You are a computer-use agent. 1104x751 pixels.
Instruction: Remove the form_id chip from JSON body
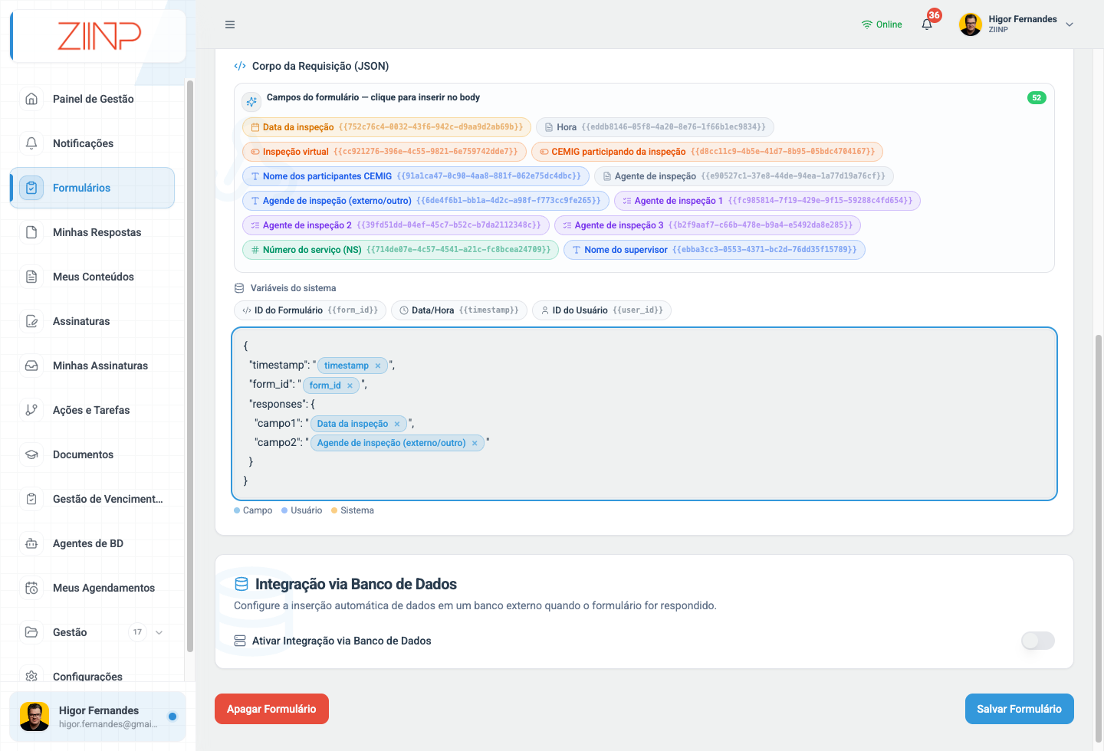point(350,385)
